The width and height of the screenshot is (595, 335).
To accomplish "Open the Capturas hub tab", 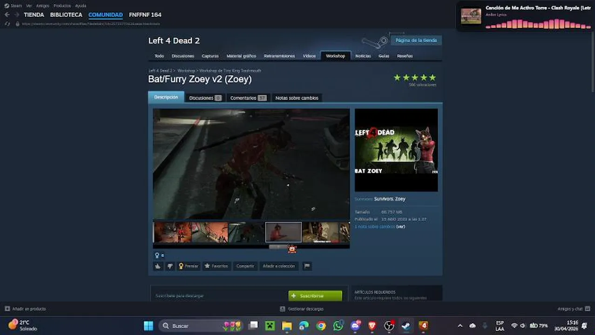I will tap(210, 56).
